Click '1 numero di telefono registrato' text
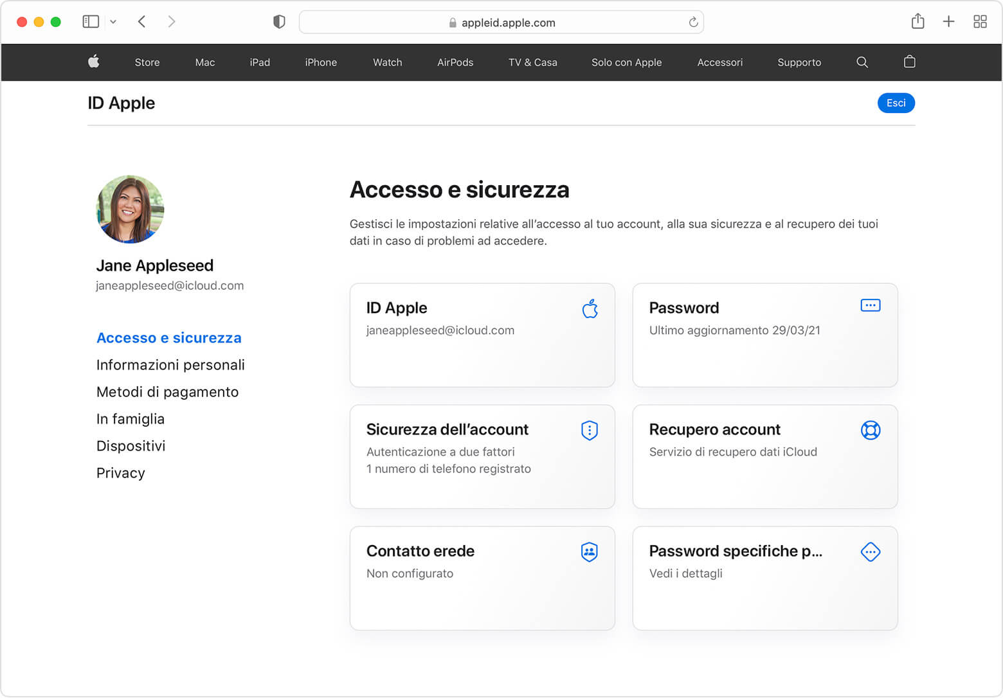The image size is (1003, 698). click(449, 469)
